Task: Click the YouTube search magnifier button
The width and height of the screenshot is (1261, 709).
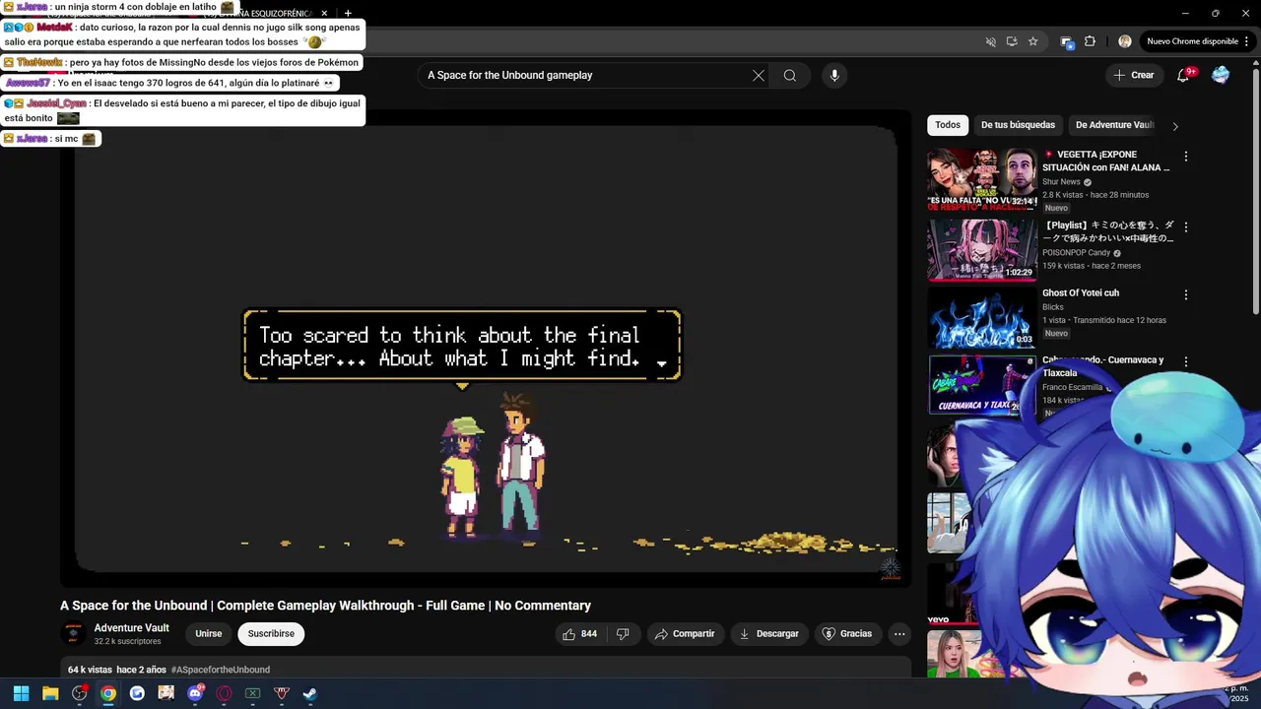Action: tap(789, 75)
